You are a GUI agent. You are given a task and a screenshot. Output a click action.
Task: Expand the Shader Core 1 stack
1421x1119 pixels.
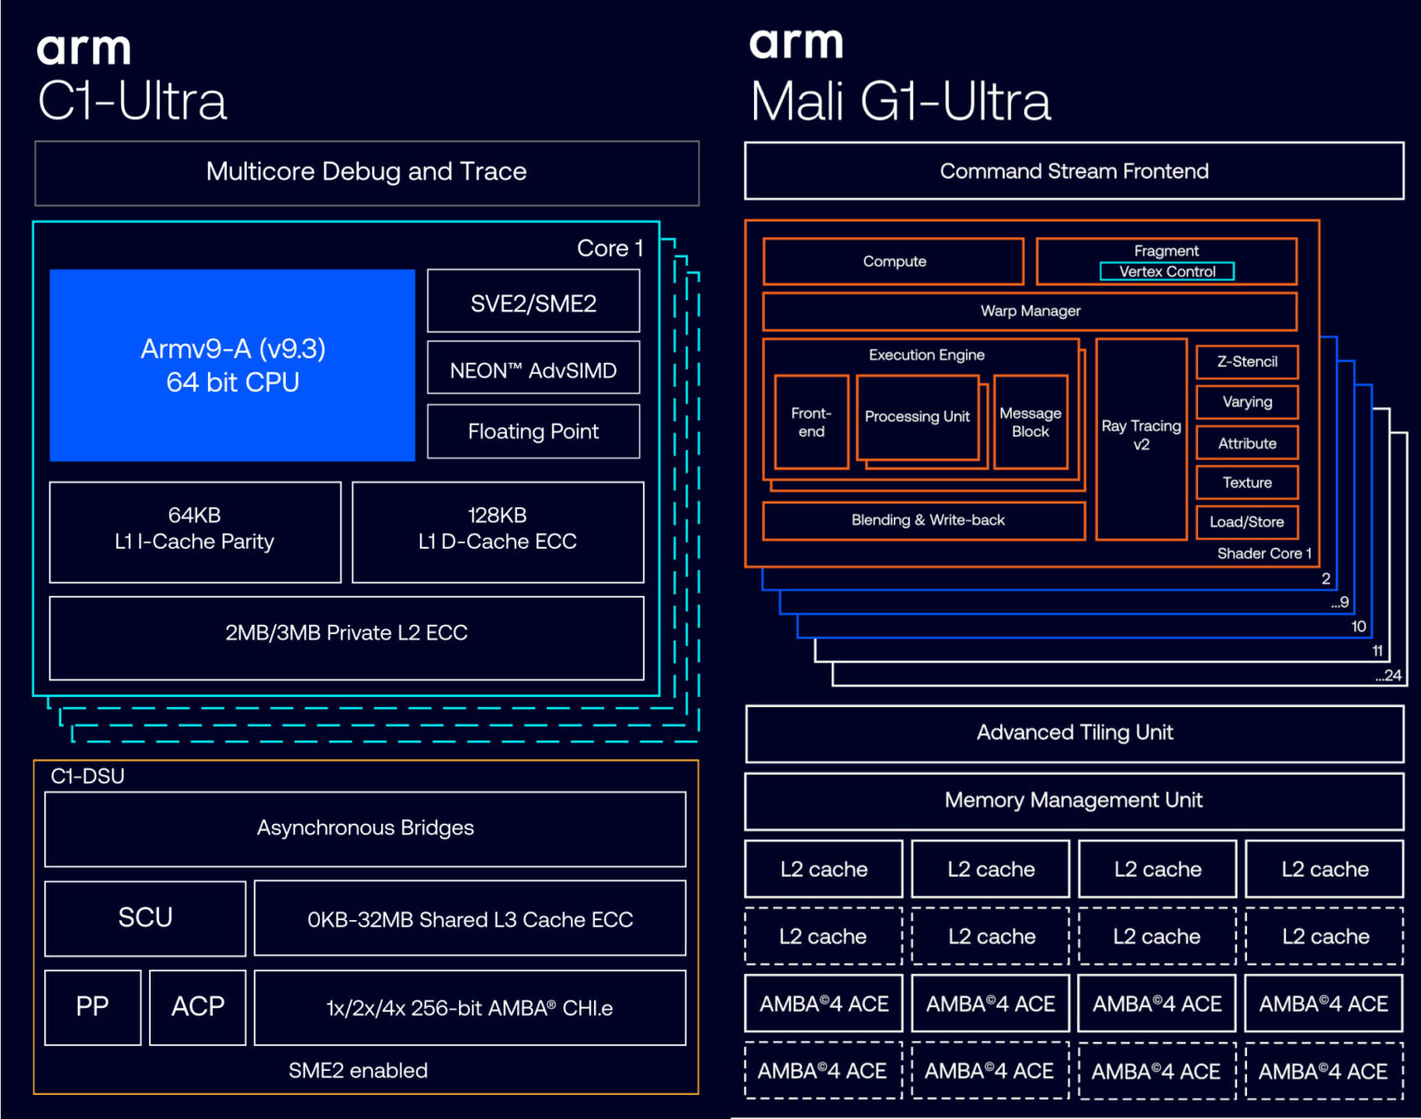coord(1327,578)
